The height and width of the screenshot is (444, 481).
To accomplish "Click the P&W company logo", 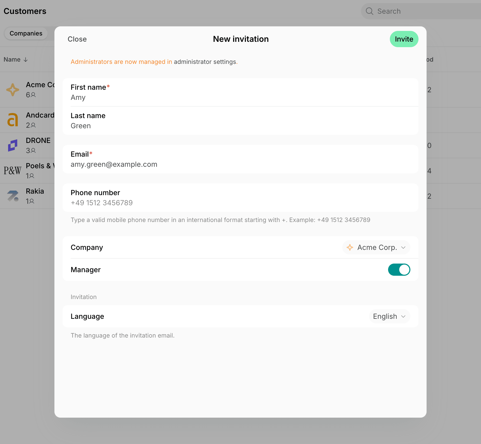I will tap(13, 171).
